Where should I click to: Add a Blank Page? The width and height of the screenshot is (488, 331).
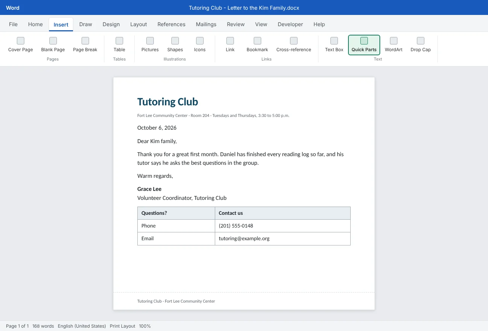(53, 45)
